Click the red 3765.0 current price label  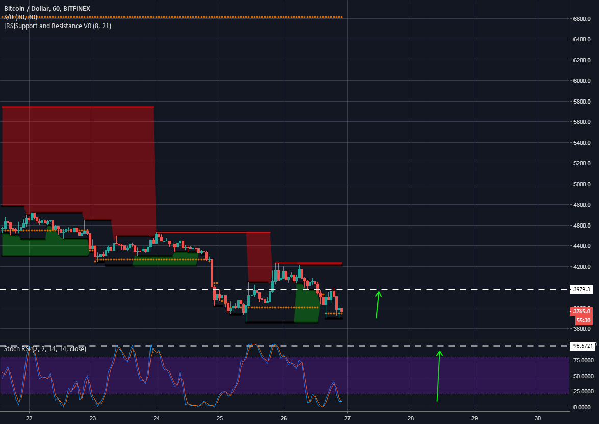pos(582,310)
